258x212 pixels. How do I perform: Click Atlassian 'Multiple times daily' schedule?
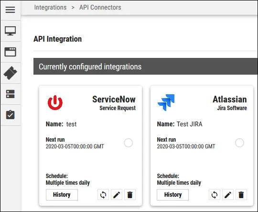179,183
